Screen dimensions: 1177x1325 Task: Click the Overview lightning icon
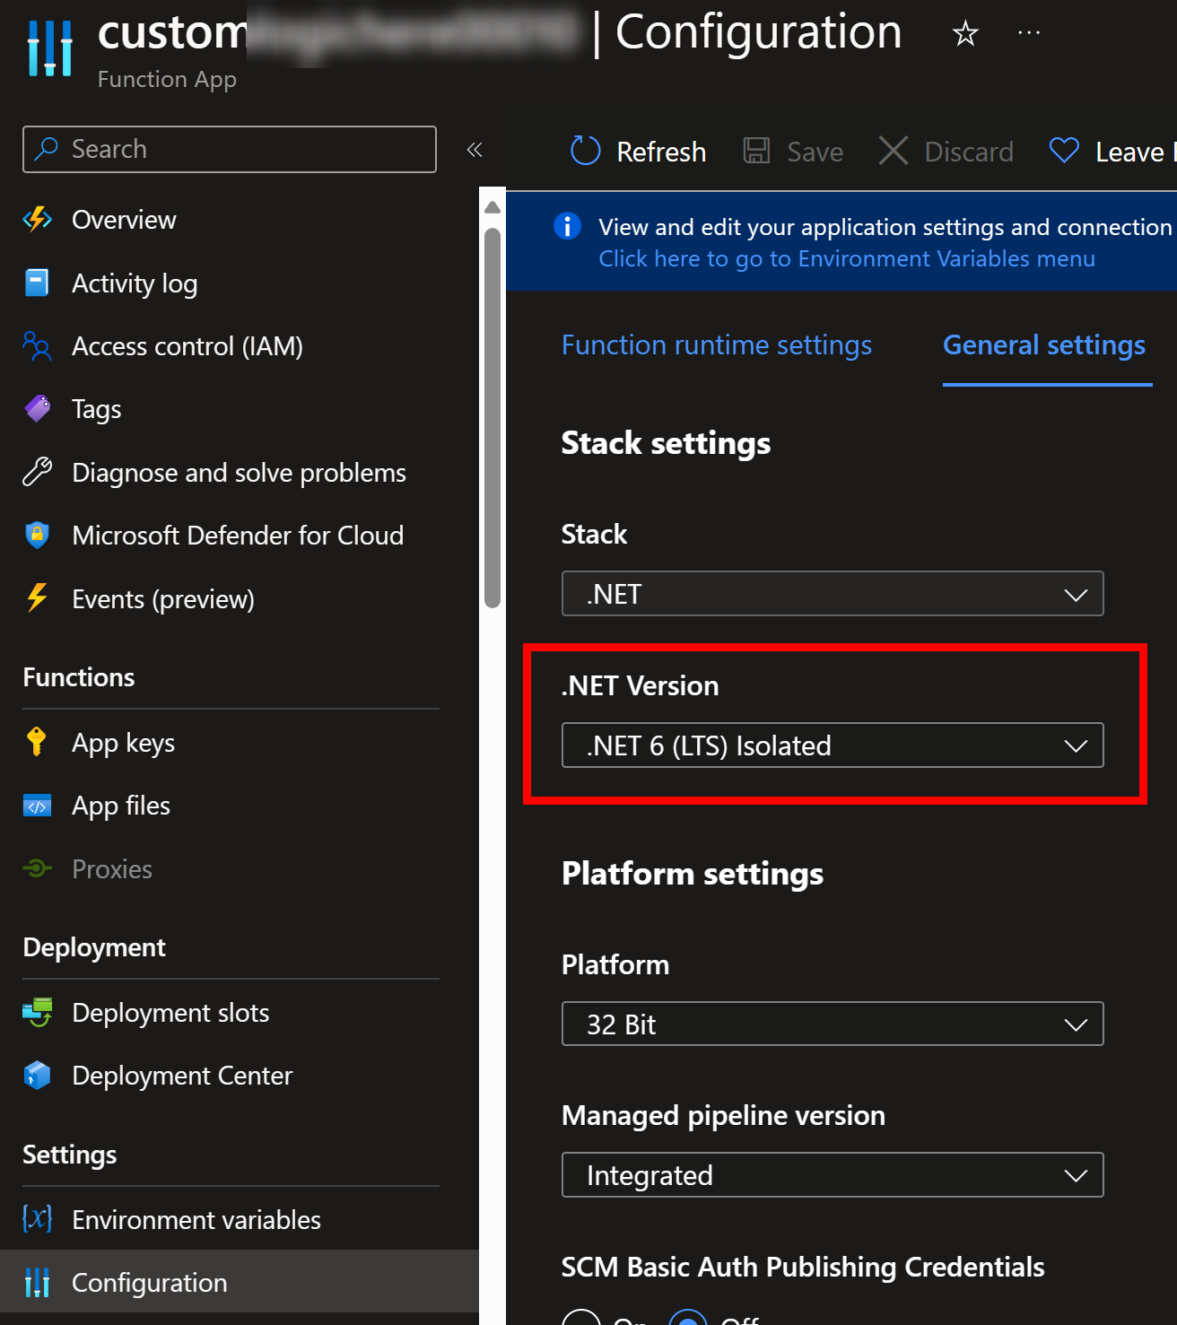[37, 219]
